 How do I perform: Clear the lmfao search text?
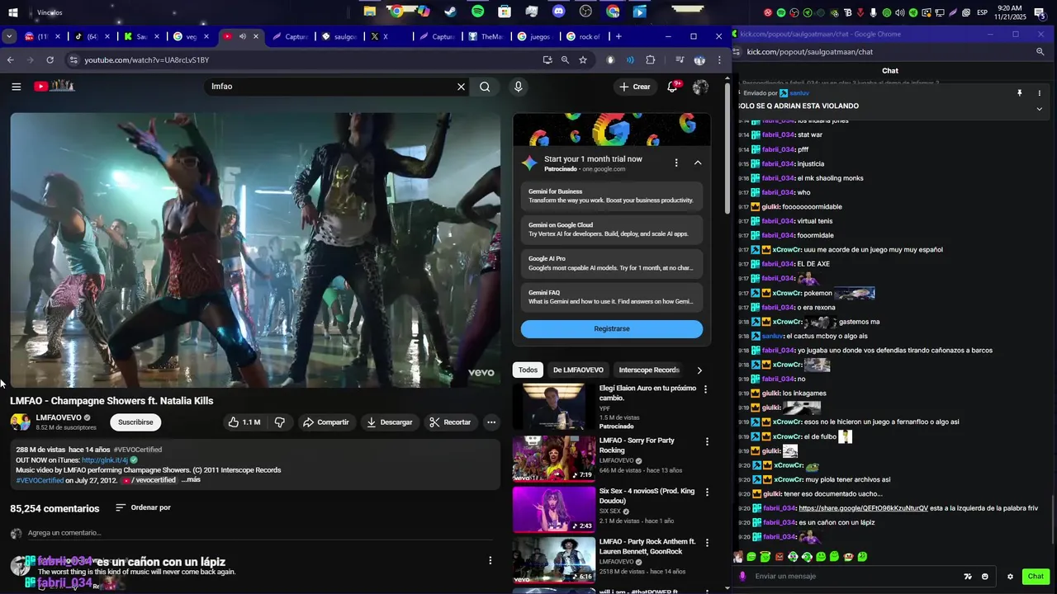click(x=461, y=87)
